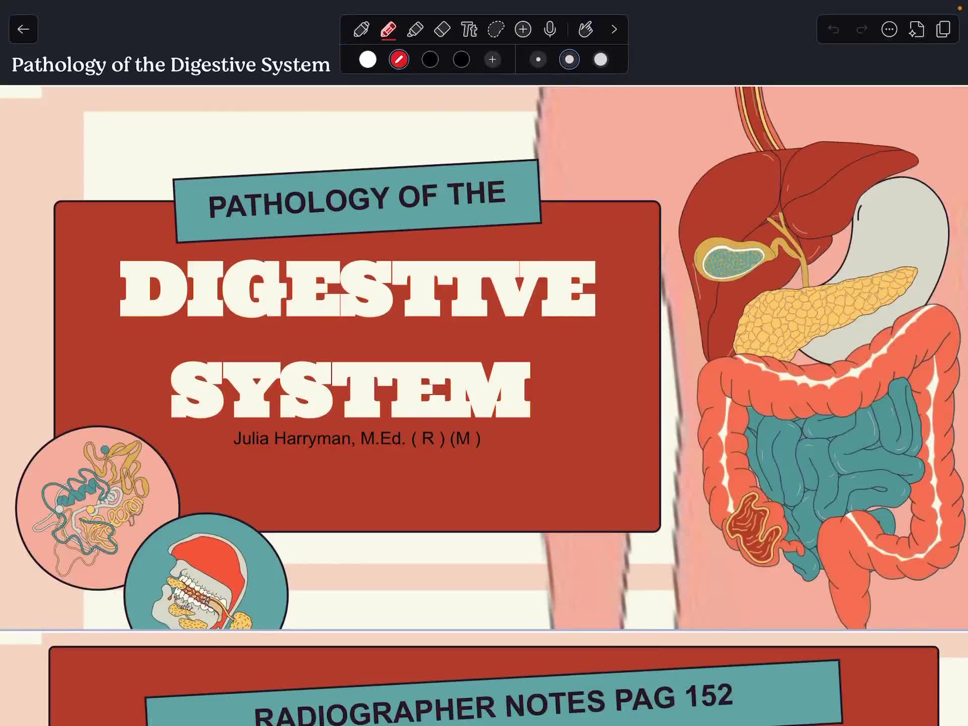Add a new page with sparkle icon
968x726 pixels.
pyautogui.click(x=917, y=29)
